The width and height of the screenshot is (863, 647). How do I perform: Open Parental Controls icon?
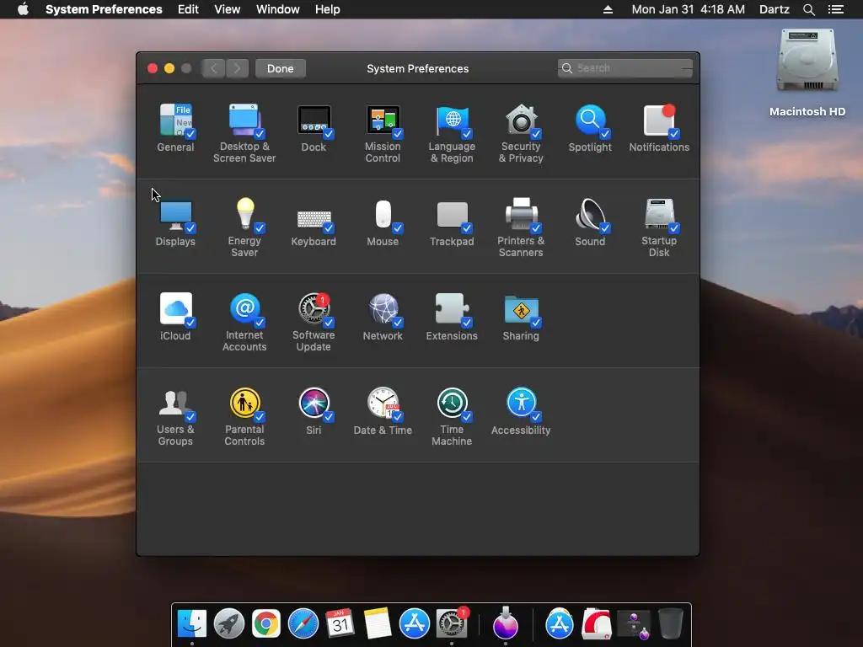(244, 404)
